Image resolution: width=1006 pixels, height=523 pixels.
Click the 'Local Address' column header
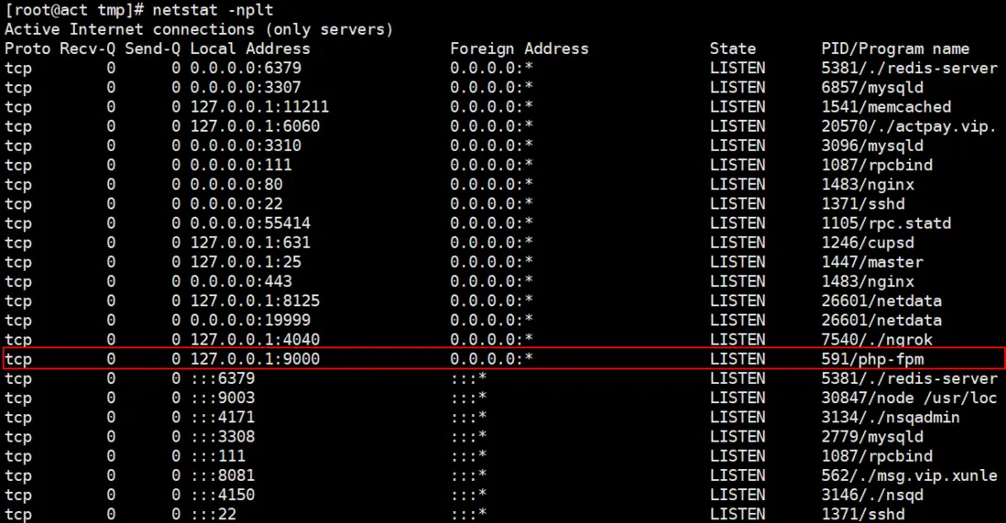[x=250, y=49]
